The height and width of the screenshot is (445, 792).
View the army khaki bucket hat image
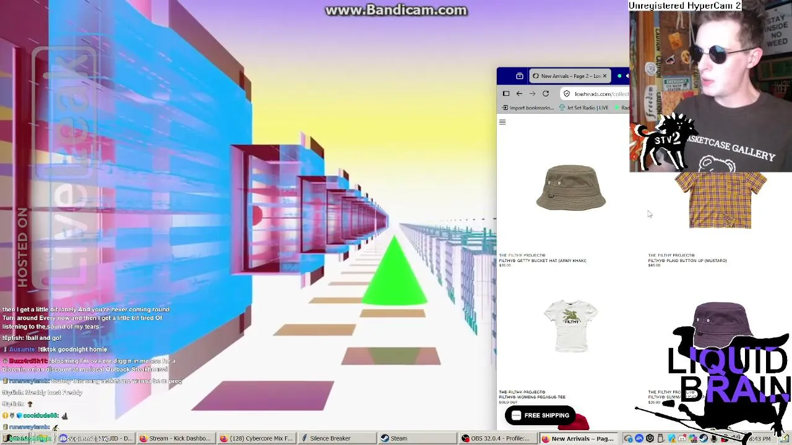coord(570,188)
